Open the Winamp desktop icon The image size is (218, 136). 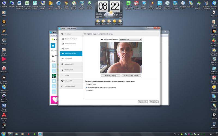coord(4,32)
